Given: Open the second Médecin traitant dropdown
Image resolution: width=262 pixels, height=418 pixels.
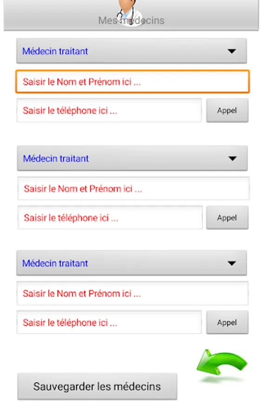Looking at the screenshot, I should [x=132, y=158].
